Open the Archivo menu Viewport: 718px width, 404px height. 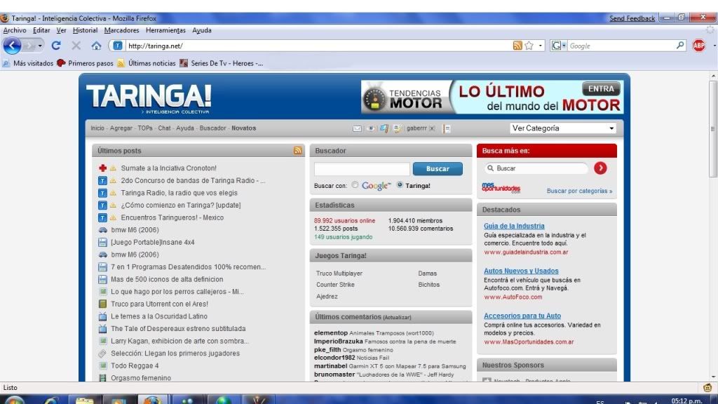(15, 30)
